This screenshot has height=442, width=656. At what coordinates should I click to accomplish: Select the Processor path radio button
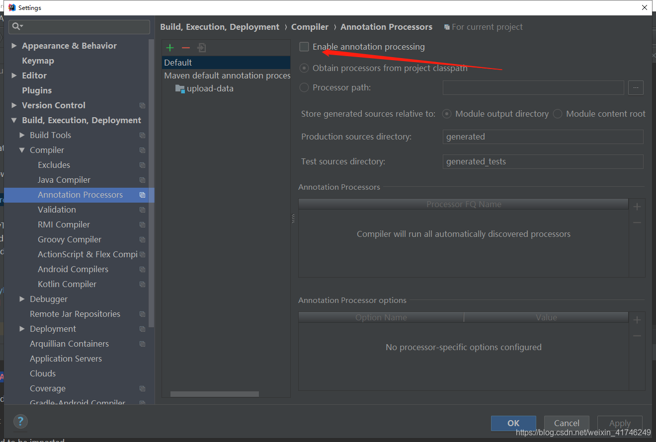click(x=304, y=87)
